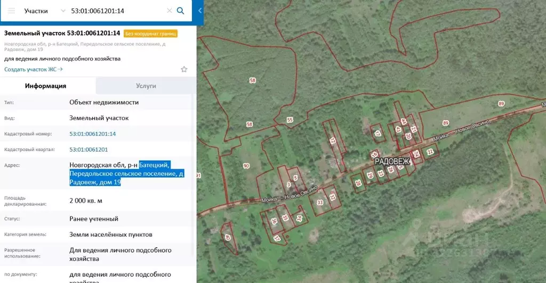Pick parcel 17 on the map
Image resolution: width=546 pixels, height=283 pixels.
pos(378,134)
